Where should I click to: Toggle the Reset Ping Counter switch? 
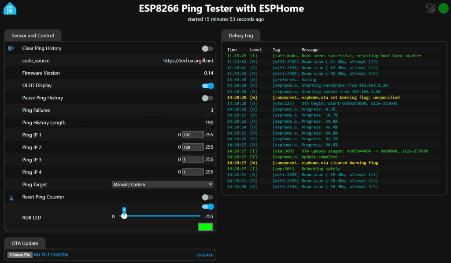click(x=207, y=197)
